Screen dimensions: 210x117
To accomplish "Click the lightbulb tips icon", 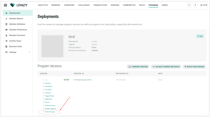I will tap(189, 5).
